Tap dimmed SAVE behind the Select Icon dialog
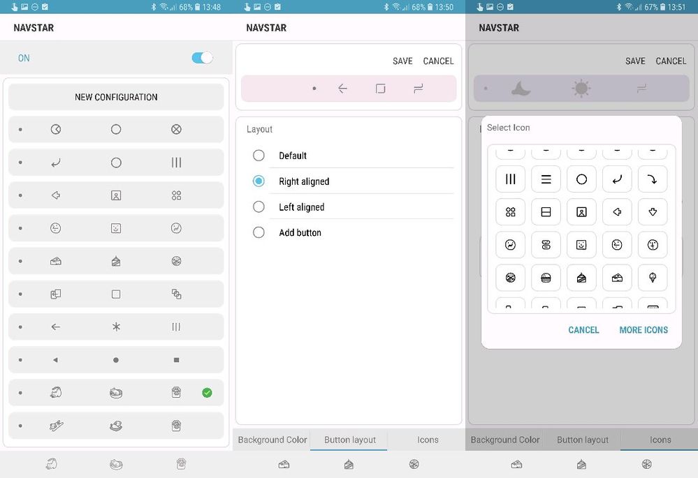 635,61
